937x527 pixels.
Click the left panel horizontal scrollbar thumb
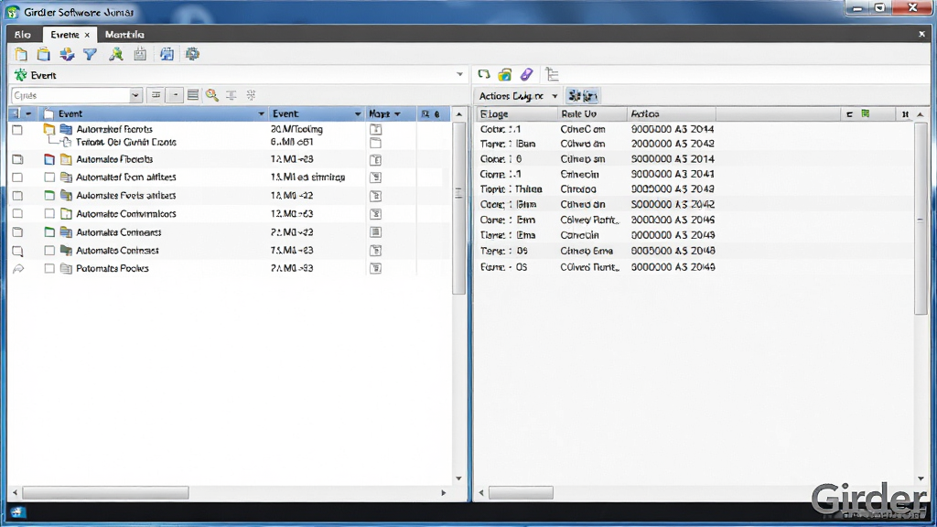click(106, 493)
